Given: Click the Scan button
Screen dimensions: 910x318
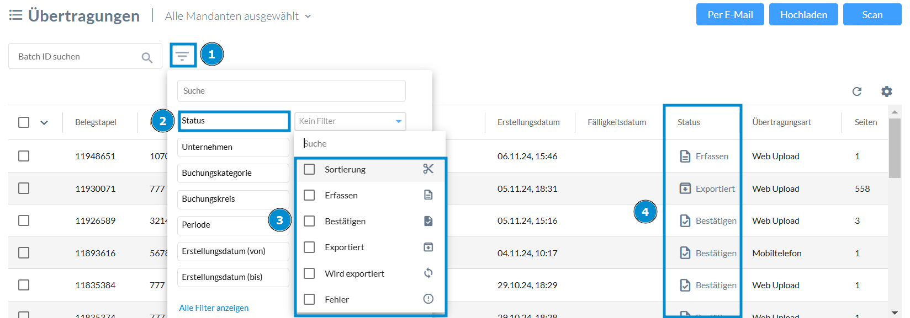Looking at the screenshot, I should [872, 15].
